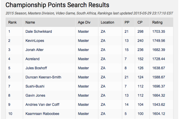Image resolution: width=179 pixels, height=119 pixels.
Task: Sort table by PP column header
Action: pos(127,22)
